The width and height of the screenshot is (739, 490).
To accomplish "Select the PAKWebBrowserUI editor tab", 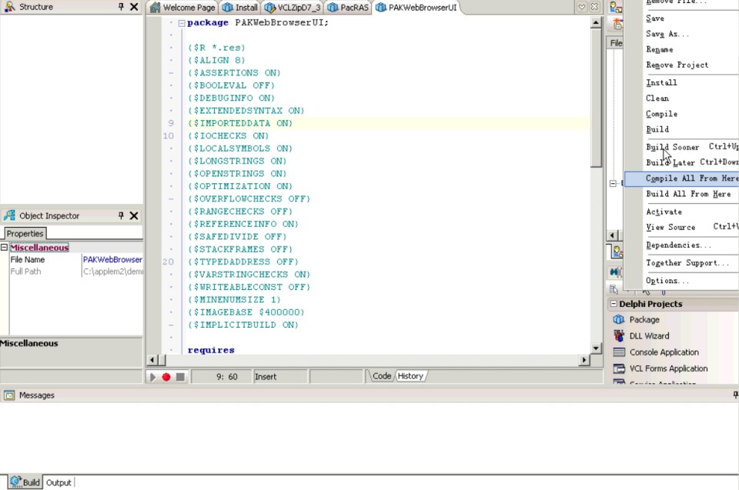I will (x=416, y=8).
